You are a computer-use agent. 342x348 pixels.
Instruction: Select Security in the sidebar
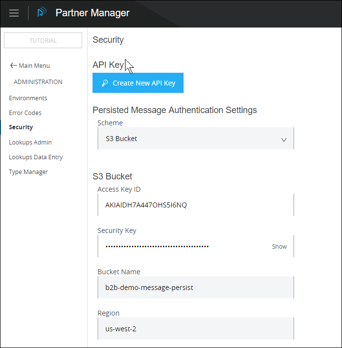coord(21,127)
